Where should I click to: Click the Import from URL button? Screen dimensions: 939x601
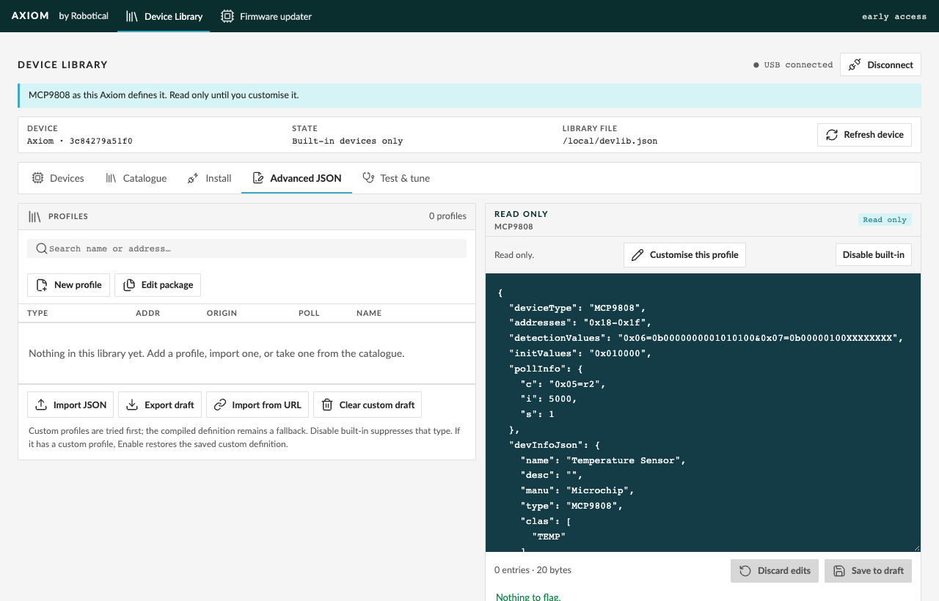point(257,405)
